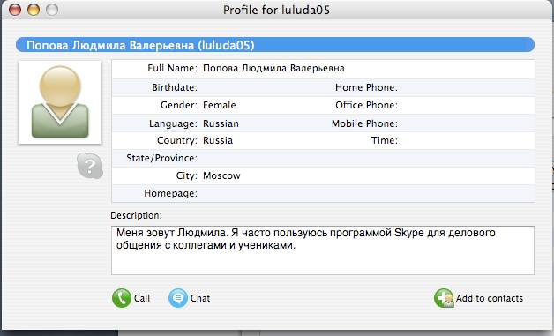Minimize the profile window with yellow button
Viewport: 554px width, 336px height.
(x=34, y=10)
